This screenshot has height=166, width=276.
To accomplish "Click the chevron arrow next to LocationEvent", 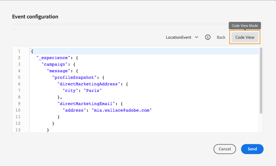I will [x=196, y=37].
